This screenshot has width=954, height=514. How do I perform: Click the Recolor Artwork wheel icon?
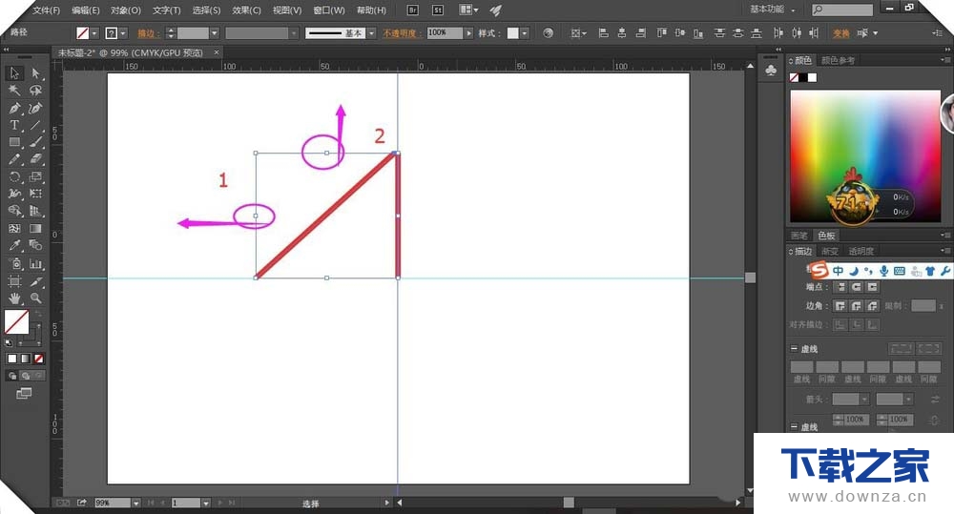[548, 32]
